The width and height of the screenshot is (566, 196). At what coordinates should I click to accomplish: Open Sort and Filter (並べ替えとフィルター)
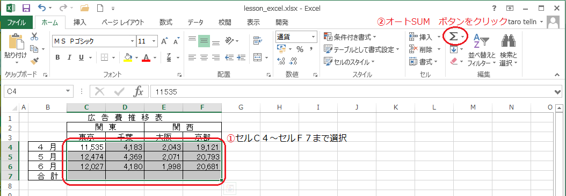[481, 49]
